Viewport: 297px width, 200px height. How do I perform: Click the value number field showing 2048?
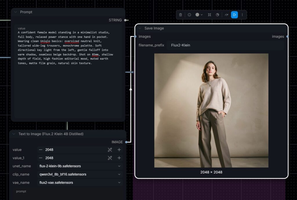(80, 150)
